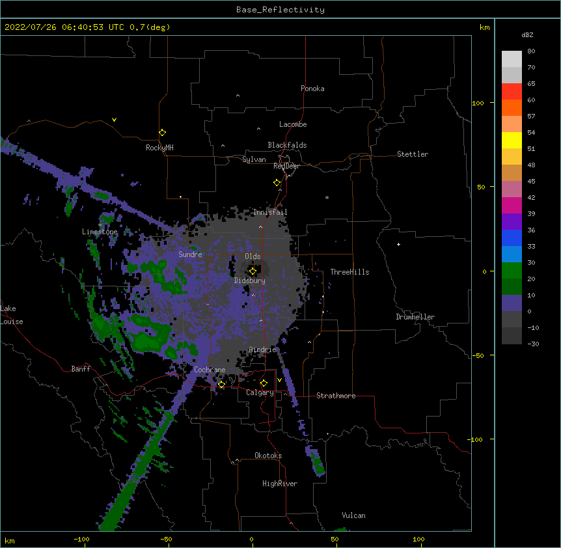
Task: Click the 42 dBZ magenta color swatch
Action: tap(512, 205)
